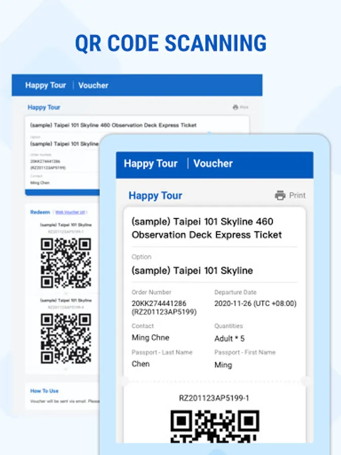341x455 pixels.
Task: Click the lower QR code in Redeem section
Action: click(66, 338)
